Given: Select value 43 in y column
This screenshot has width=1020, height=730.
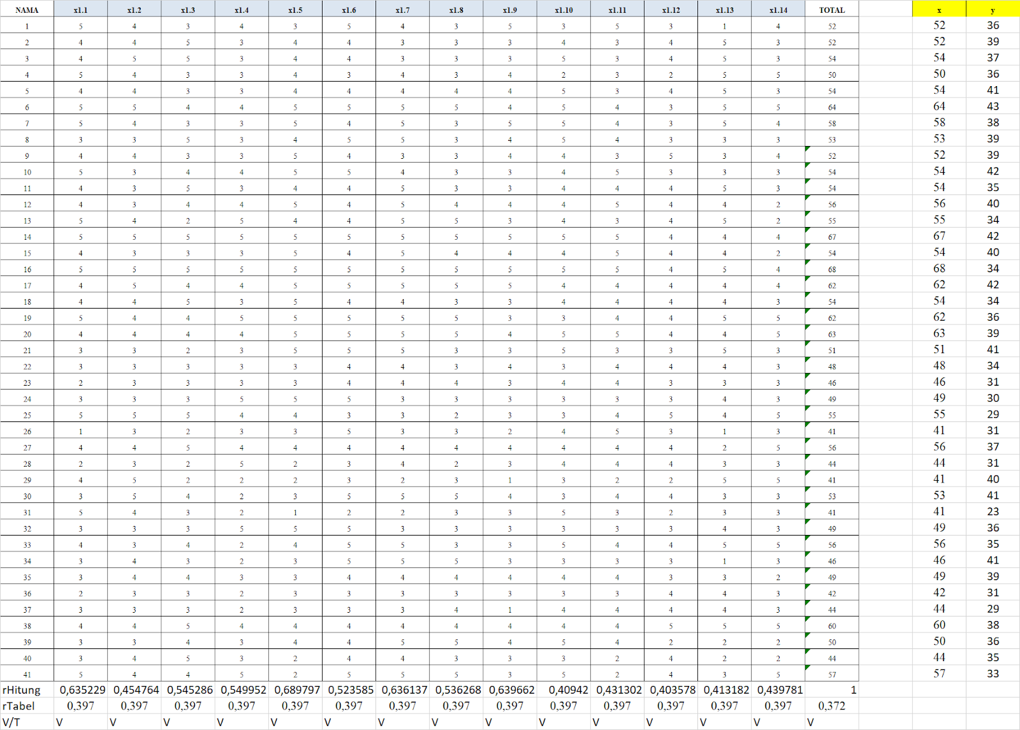Looking at the screenshot, I should tap(993, 106).
